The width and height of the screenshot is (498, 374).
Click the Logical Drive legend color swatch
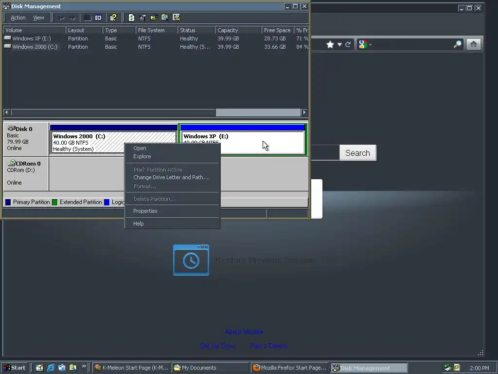coord(107,202)
